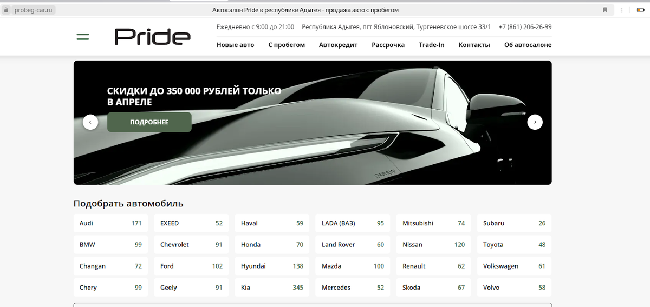Open the Рассрочка menu item

pos(388,45)
